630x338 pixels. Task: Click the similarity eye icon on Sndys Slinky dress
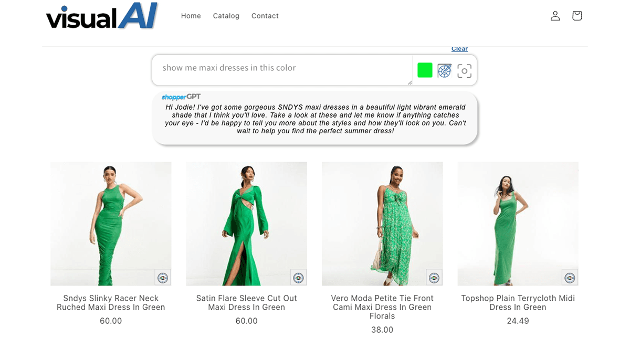tap(162, 277)
